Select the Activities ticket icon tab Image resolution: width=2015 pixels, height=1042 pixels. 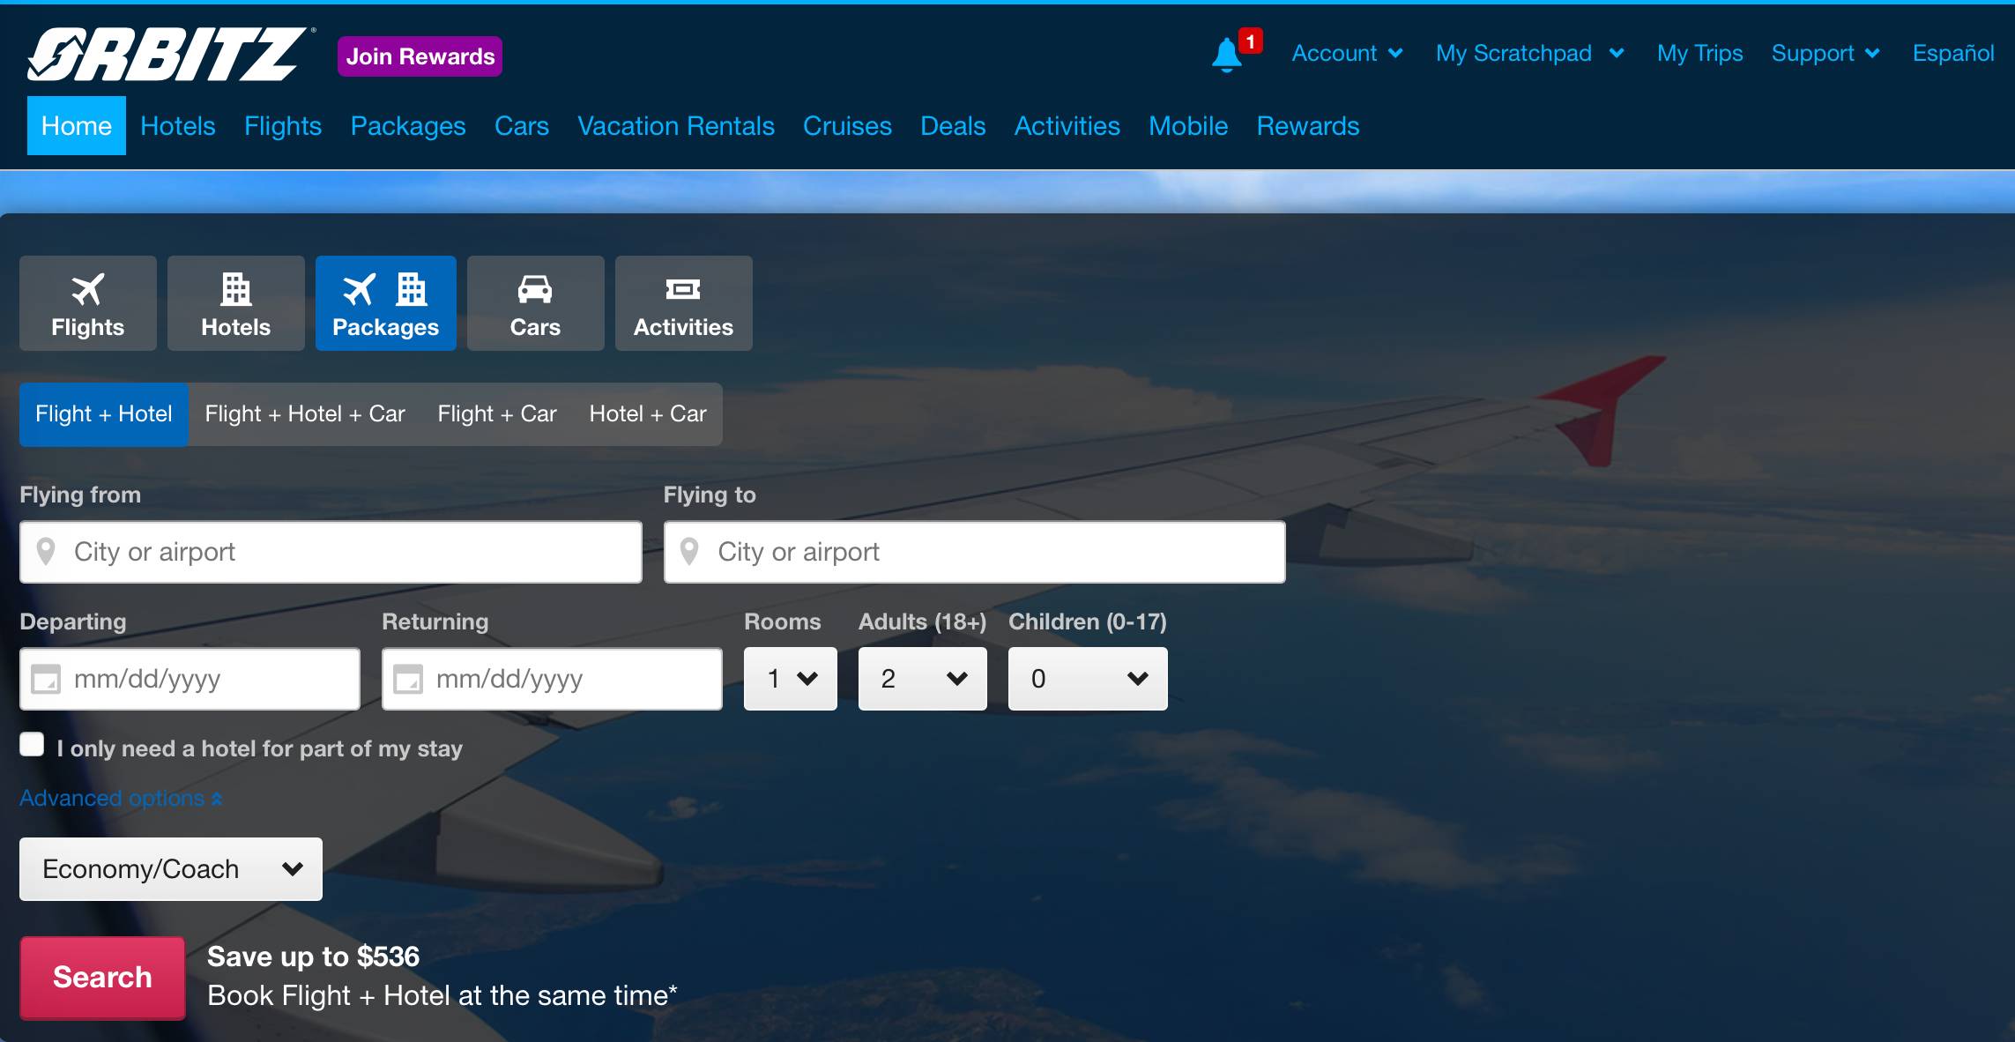[x=683, y=303]
